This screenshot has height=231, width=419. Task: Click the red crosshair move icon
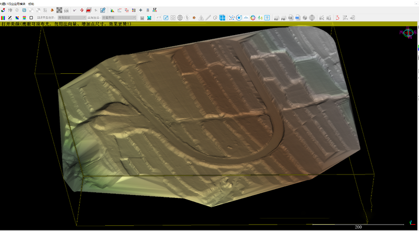click(x=82, y=10)
